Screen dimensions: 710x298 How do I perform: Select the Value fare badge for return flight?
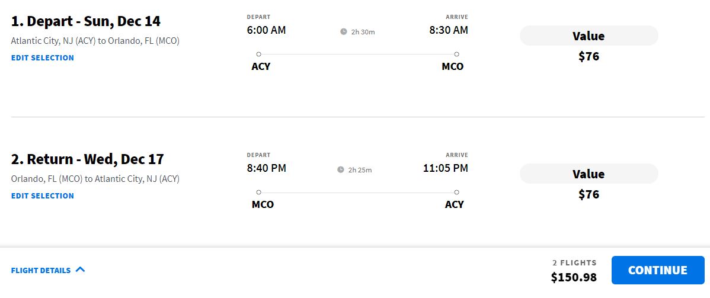click(x=589, y=174)
